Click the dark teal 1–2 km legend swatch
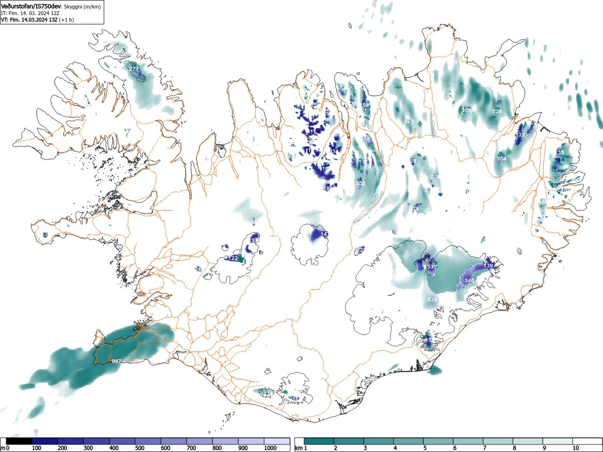The width and height of the screenshot is (603, 452). point(319,441)
